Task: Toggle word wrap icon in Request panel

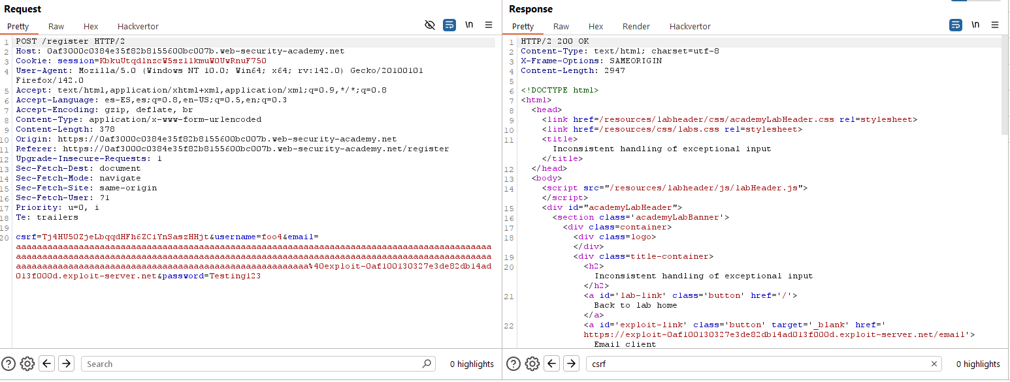Action: (449, 25)
